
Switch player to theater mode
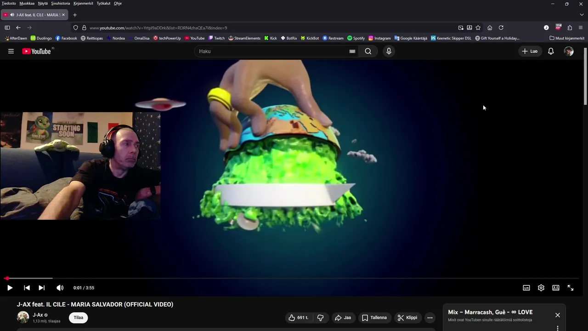556,288
